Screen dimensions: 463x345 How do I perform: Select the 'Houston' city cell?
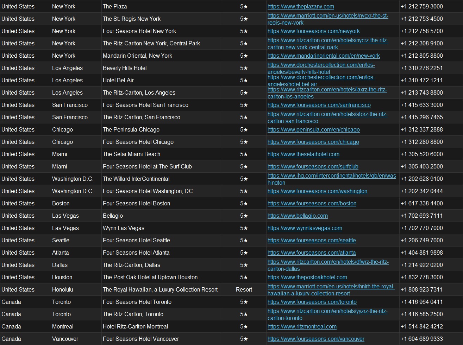click(x=76, y=277)
